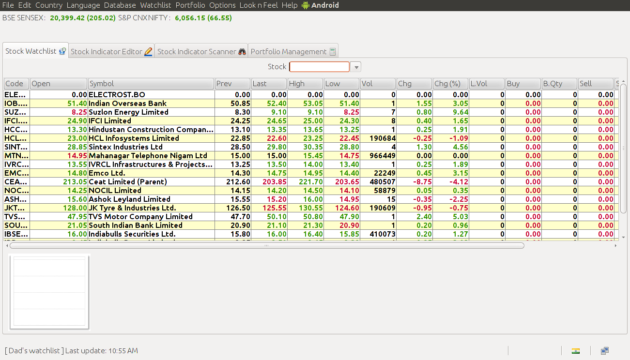
Task: Open the Database menu
Action: (x=120, y=5)
